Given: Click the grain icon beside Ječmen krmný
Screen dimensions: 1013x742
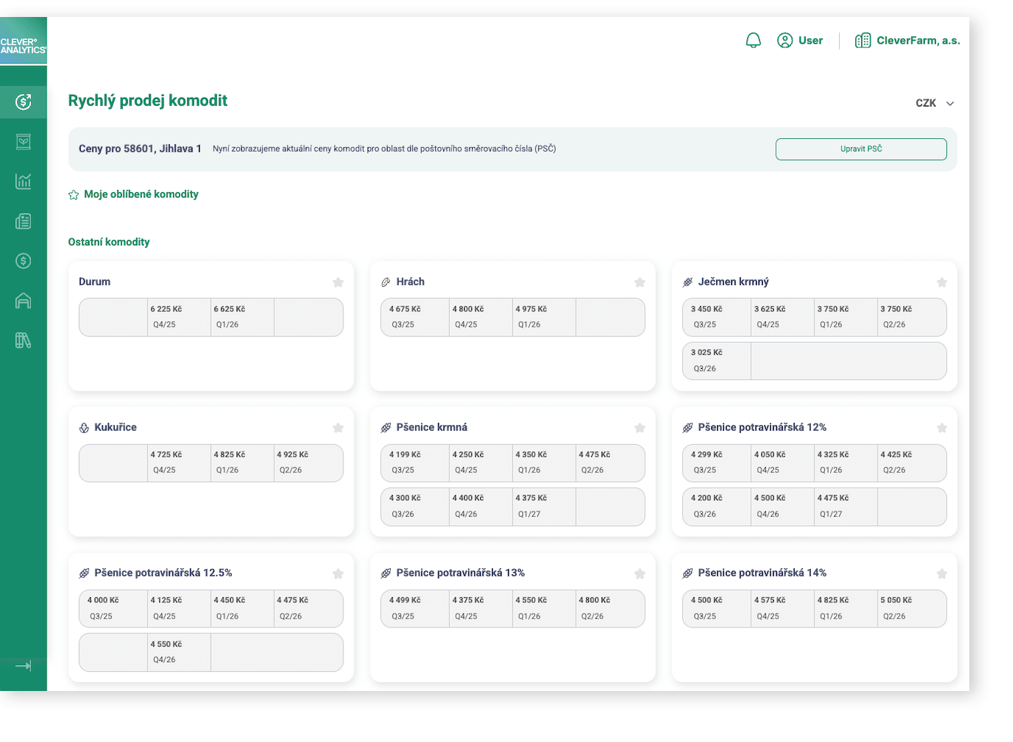Looking at the screenshot, I should (687, 282).
